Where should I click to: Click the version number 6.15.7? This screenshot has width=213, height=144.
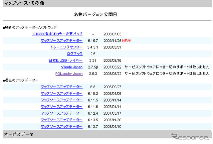[x=93, y=41]
